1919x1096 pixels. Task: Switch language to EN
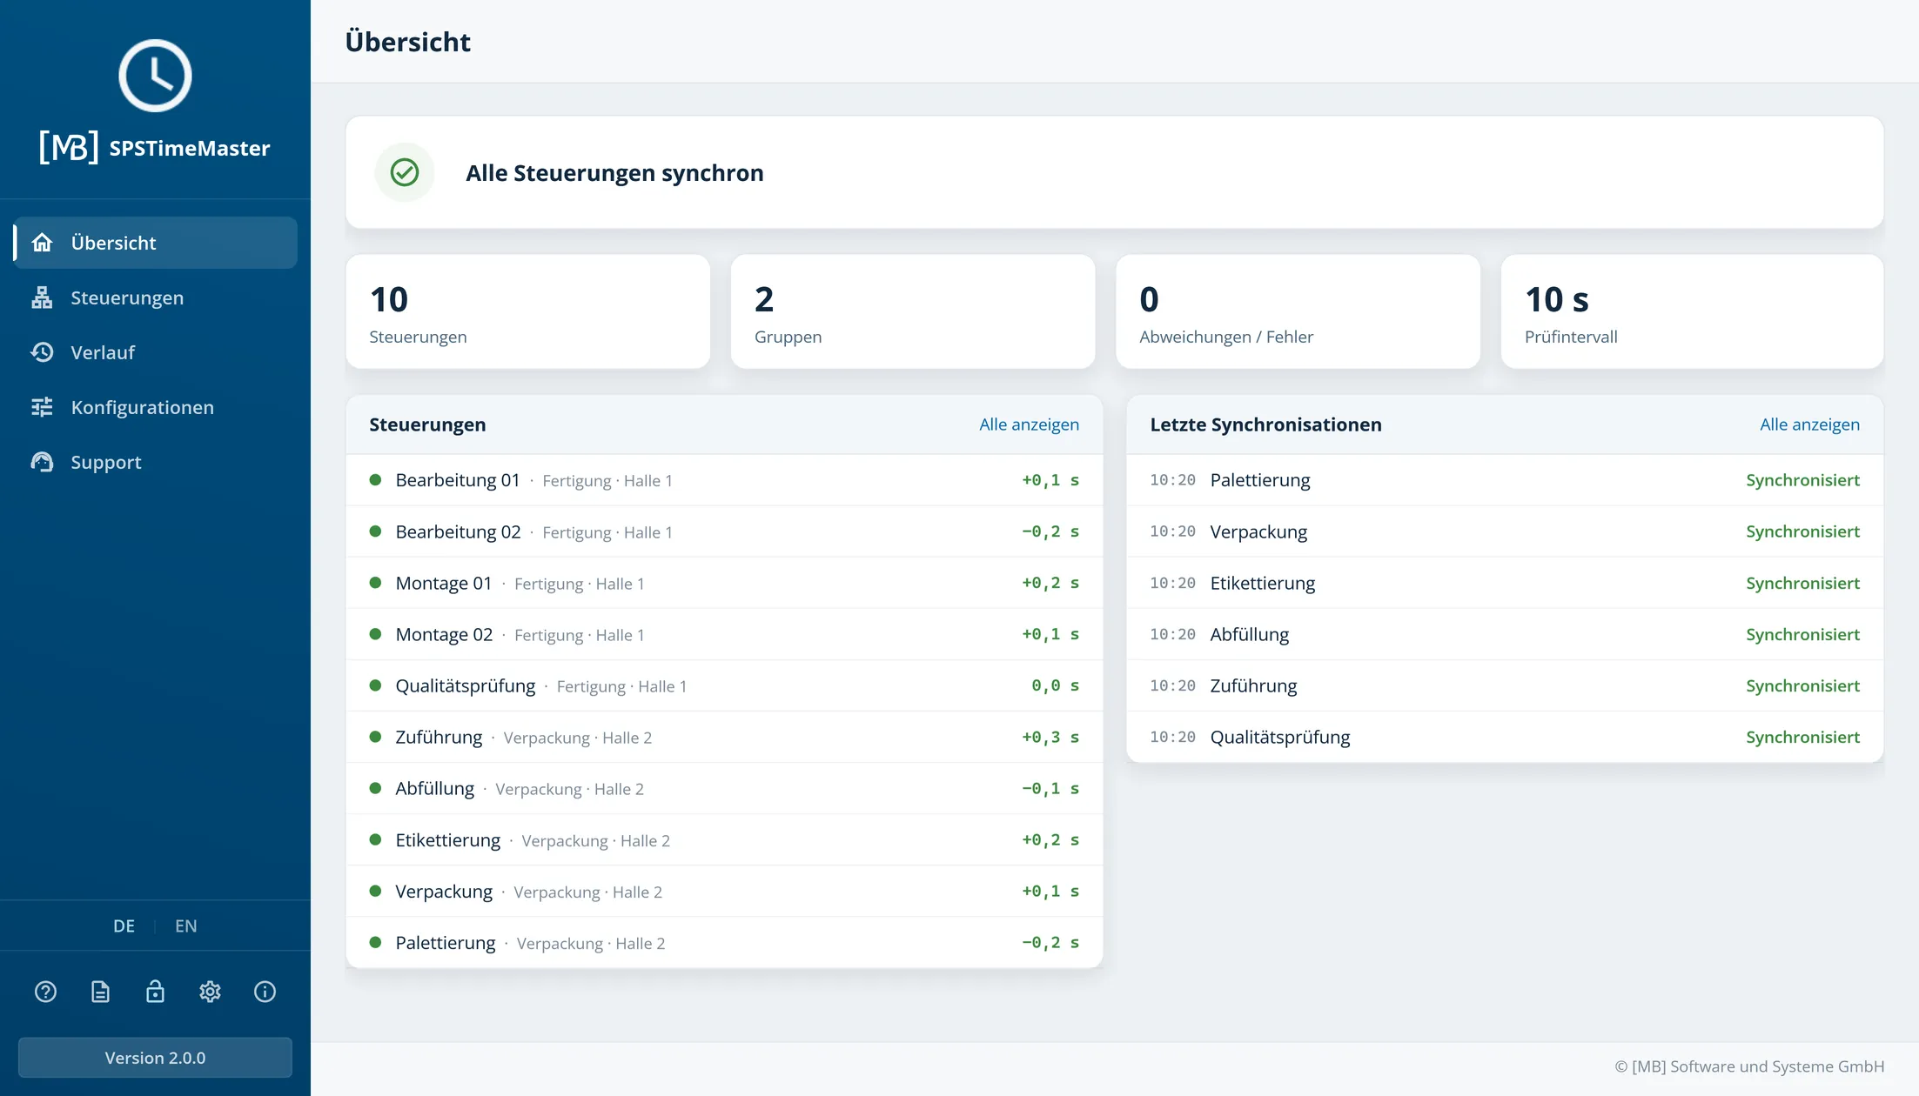pyautogui.click(x=186, y=926)
